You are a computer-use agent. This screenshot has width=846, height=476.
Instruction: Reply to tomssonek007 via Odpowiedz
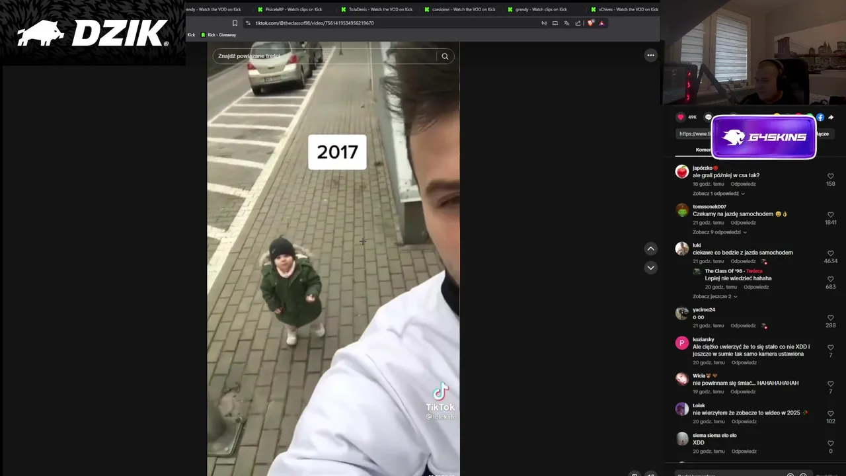tap(743, 223)
